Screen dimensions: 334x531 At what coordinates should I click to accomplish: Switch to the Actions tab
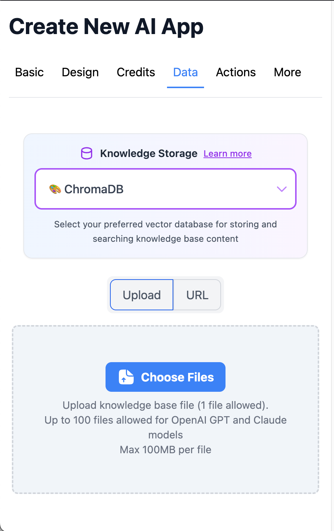click(x=236, y=72)
